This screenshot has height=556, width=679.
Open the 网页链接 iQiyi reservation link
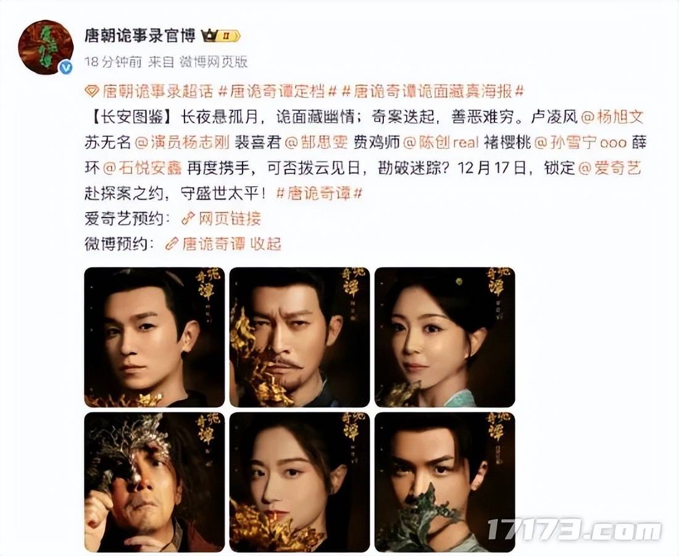tap(230, 219)
